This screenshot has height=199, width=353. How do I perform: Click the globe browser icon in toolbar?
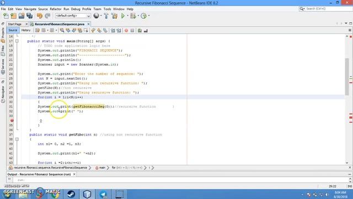[x=97, y=15]
